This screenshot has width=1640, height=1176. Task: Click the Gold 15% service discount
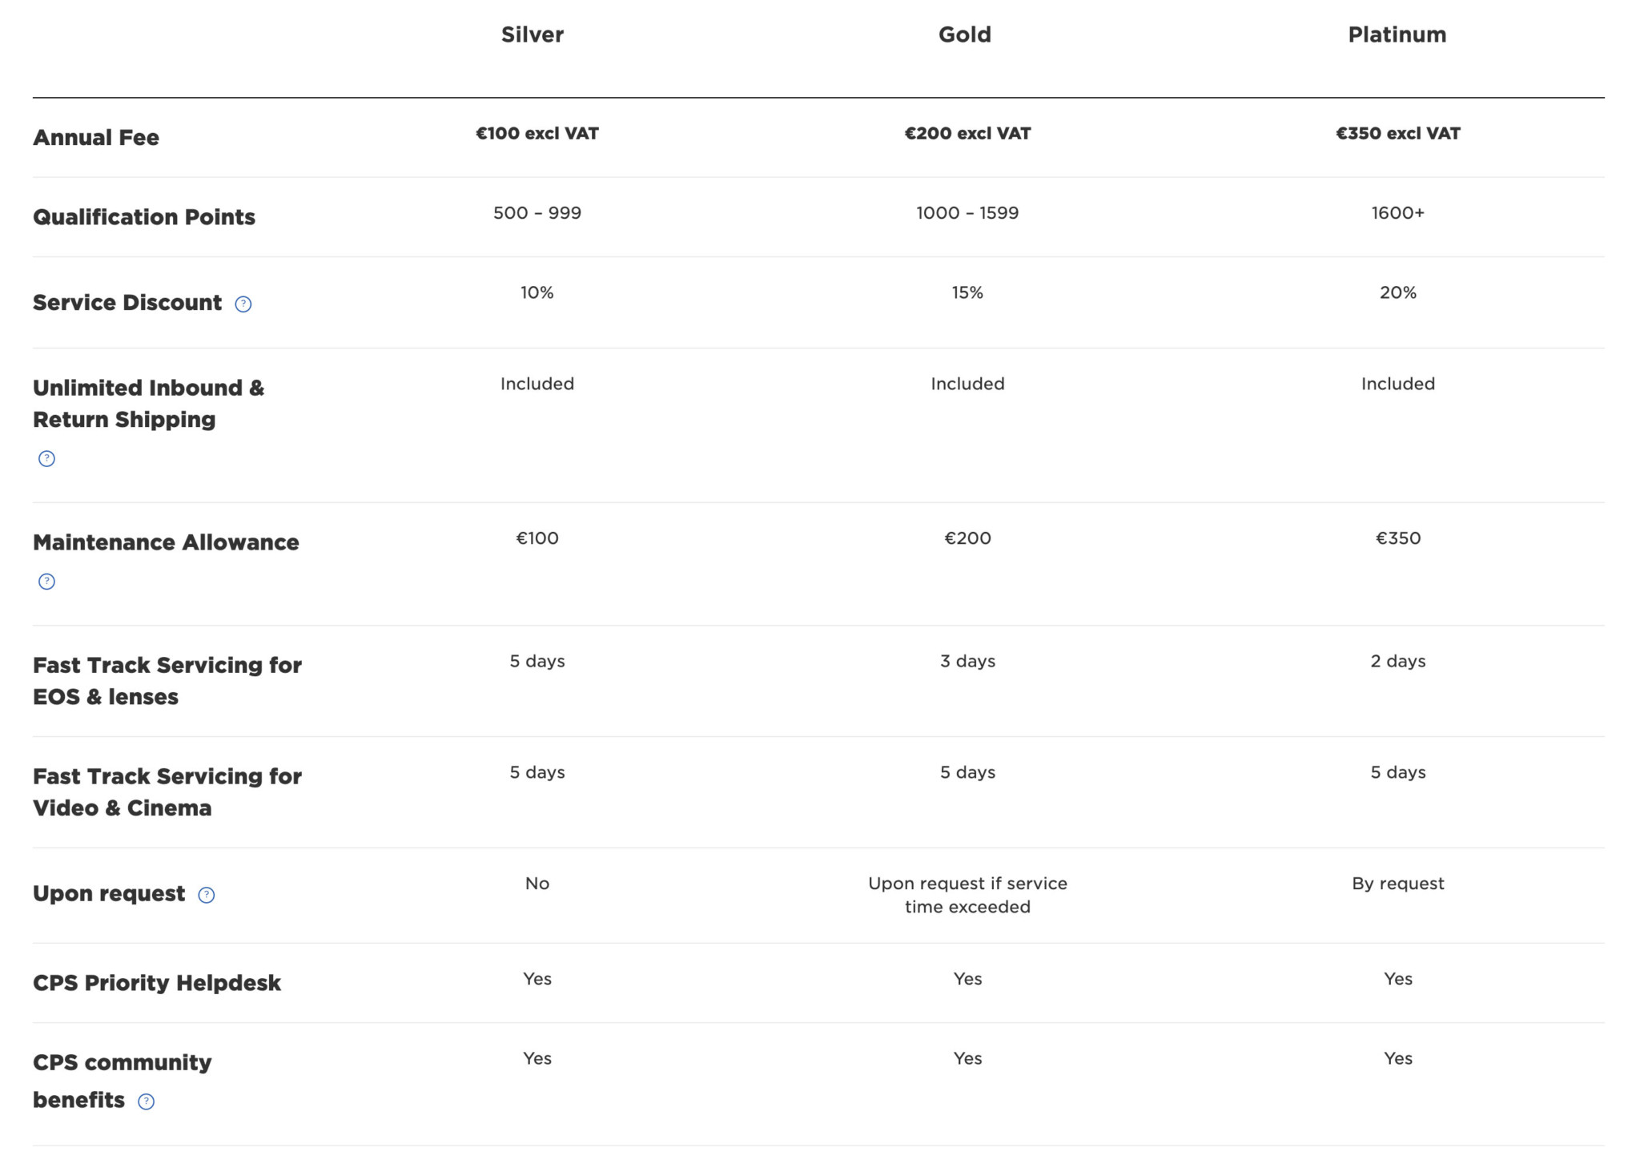[x=967, y=293]
